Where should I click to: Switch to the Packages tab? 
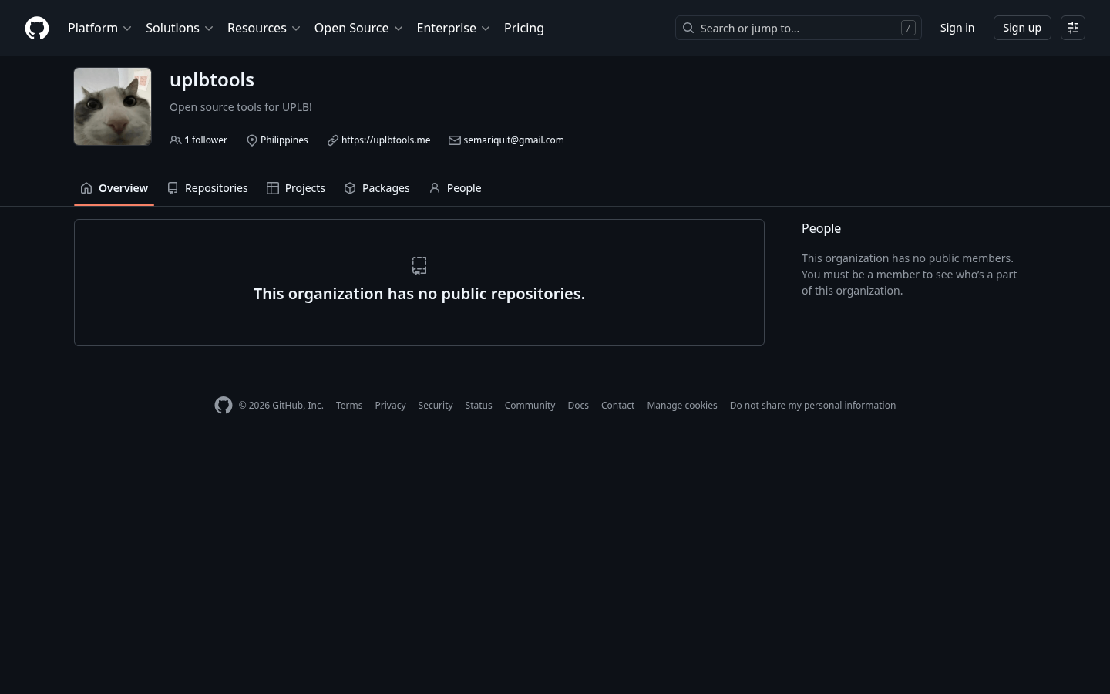click(x=377, y=188)
